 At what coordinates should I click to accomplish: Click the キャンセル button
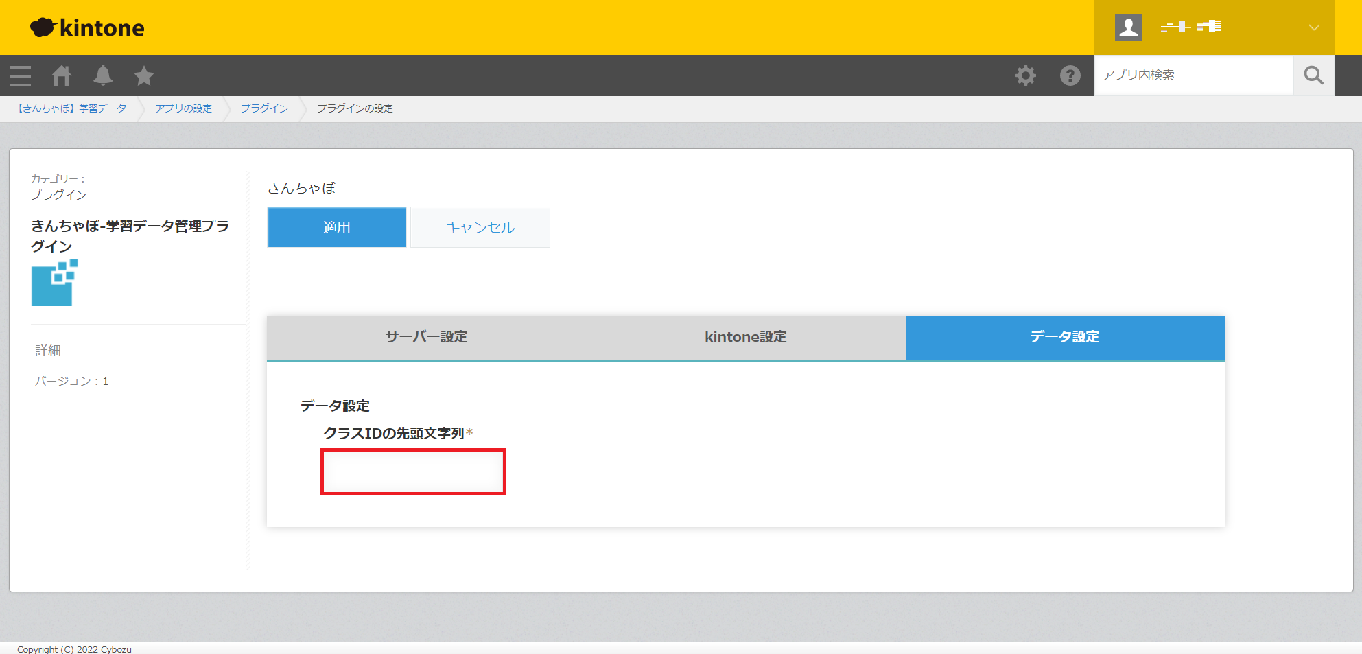pos(480,227)
